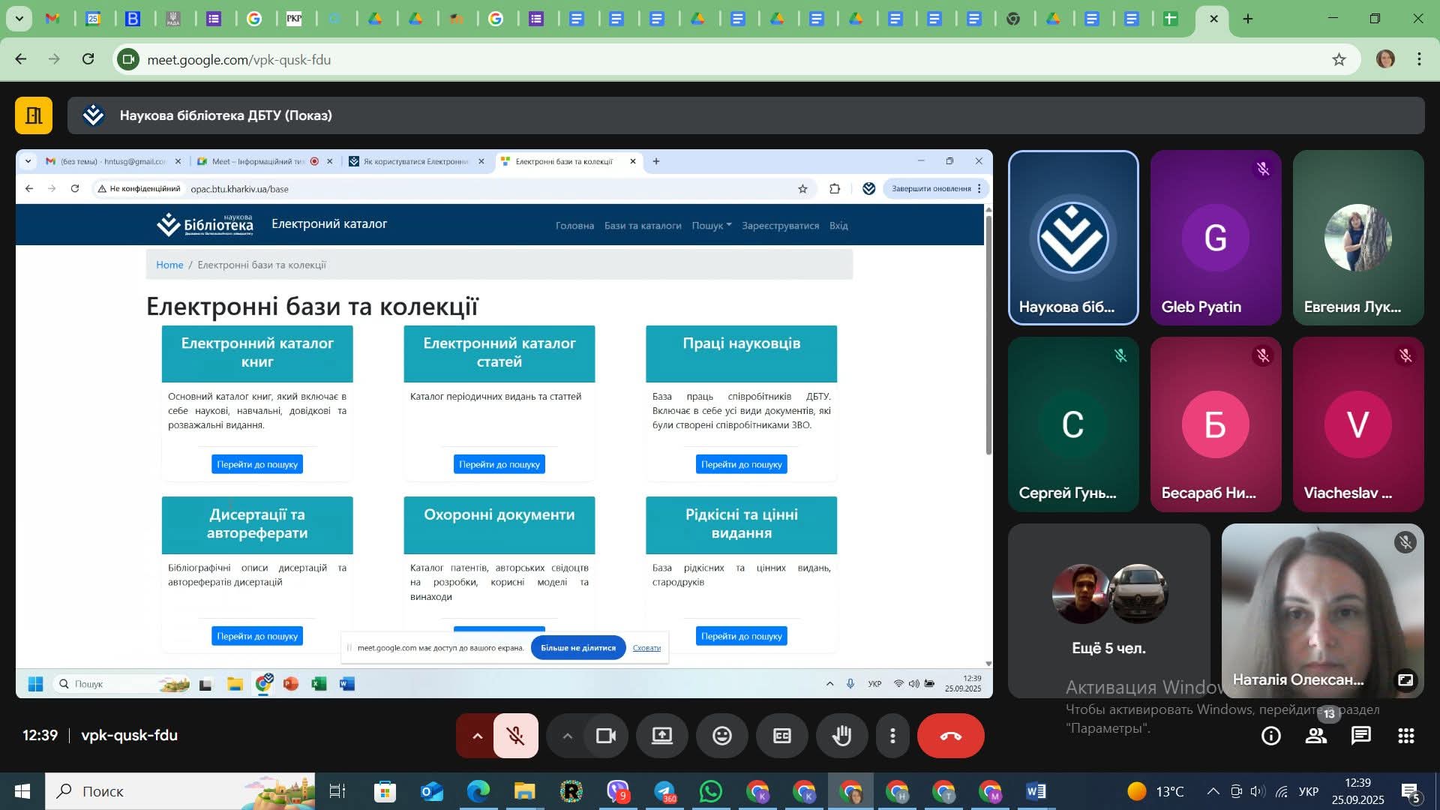Image resolution: width=1440 pixels, height=810 pixels.
Task: Reload the Google Meet page
Action: click(88, 59)
